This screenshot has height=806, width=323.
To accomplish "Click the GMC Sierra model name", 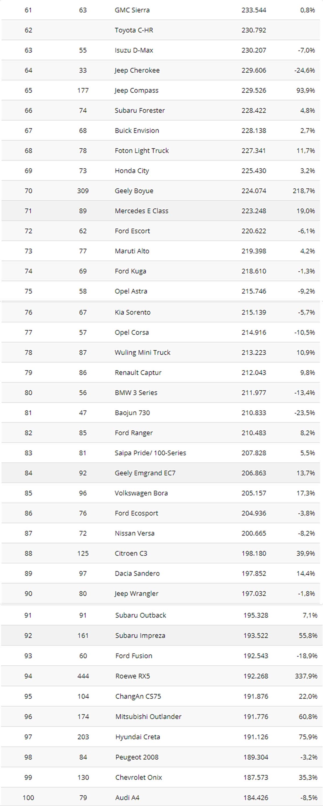I will coord(132,10).
